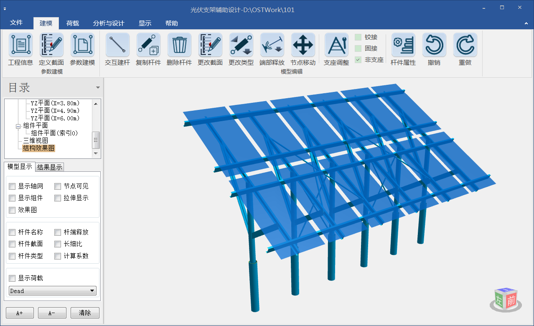Click the 撤销 undo icon

point(434,45)
